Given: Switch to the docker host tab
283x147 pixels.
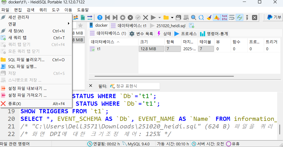Looking at the screenshot, I should (99, 25).
